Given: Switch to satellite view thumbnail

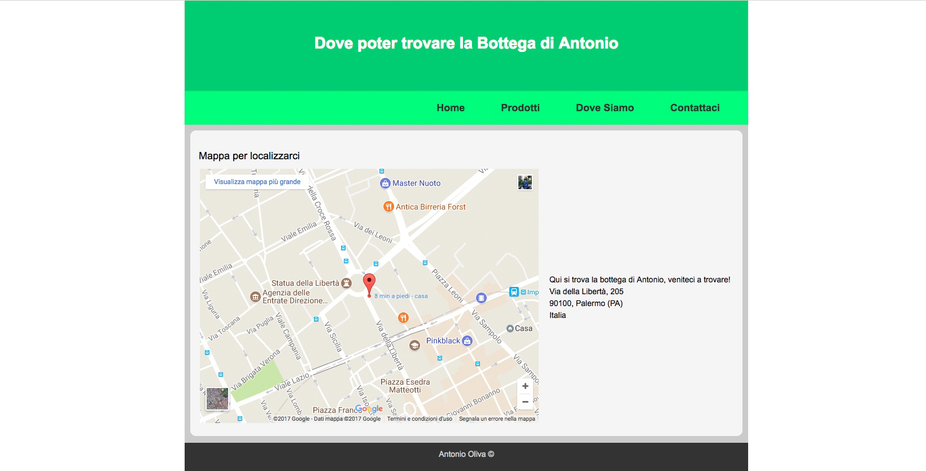Looking at the screenshot, I should (x=217, y=399).
